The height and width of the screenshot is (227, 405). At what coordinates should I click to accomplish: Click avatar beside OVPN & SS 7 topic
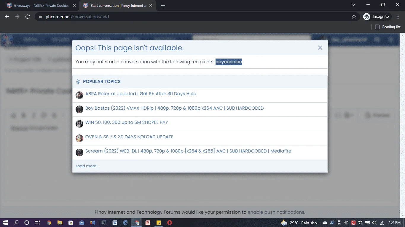tap(79, 138)
